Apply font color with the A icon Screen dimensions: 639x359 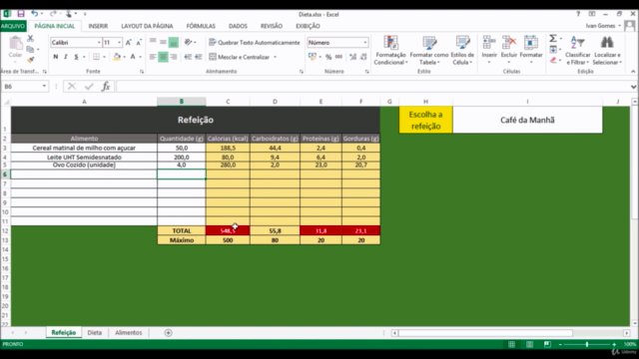(x=133, y=57)
